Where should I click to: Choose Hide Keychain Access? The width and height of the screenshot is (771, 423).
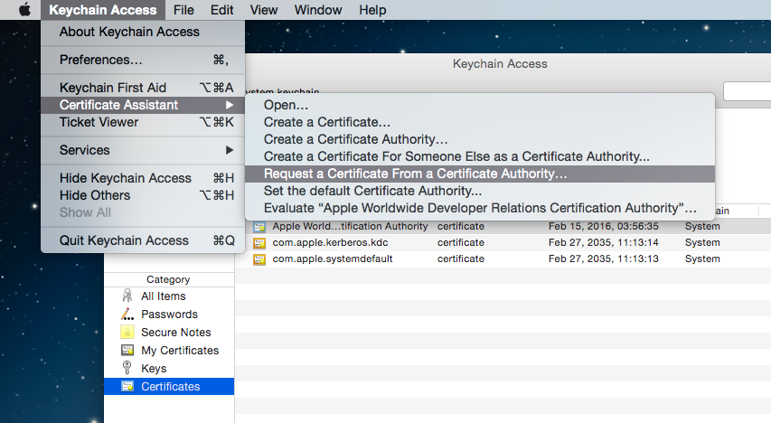click(x=143, y=178)
